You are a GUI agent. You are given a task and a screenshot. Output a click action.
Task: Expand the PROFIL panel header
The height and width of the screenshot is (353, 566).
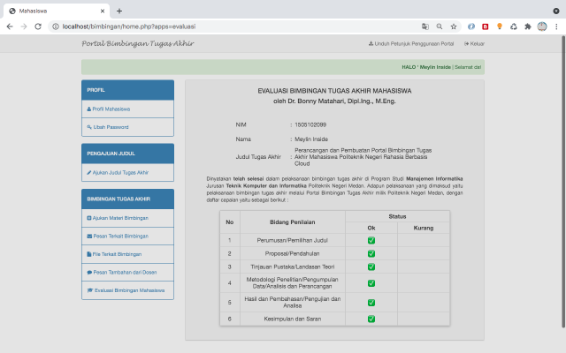[127, 90]
